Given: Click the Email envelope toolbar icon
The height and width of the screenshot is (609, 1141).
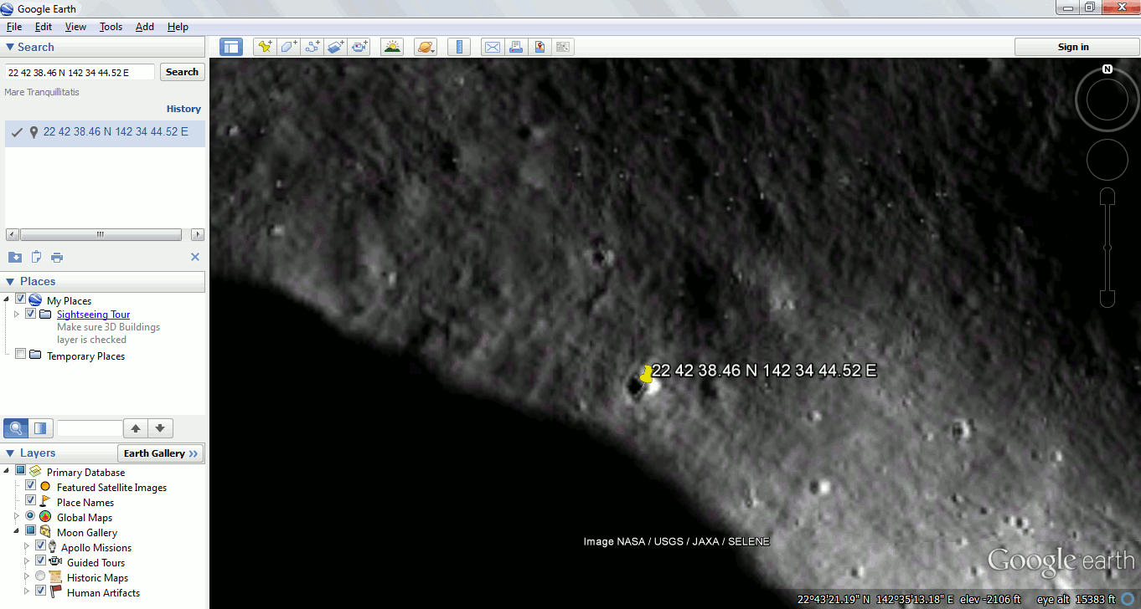Looking at the screenshot, I should [493, 47].
